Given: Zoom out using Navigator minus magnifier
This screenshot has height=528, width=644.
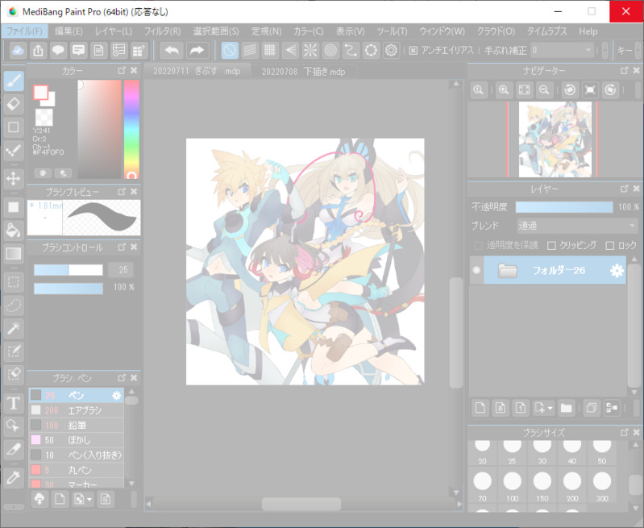Looking at the screenshot, I should tap(544, 90).
